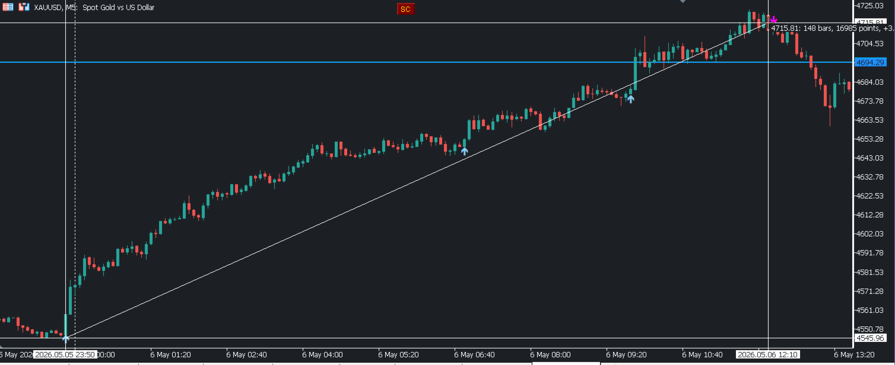Image resolution: width=895 pixels, height=365 pixels.
Task: Open the One Click Trading panel icon
Action: (24, 8)
